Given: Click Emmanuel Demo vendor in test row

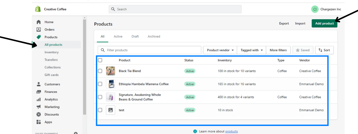Looking at the screenshot, I should (311, 110).
